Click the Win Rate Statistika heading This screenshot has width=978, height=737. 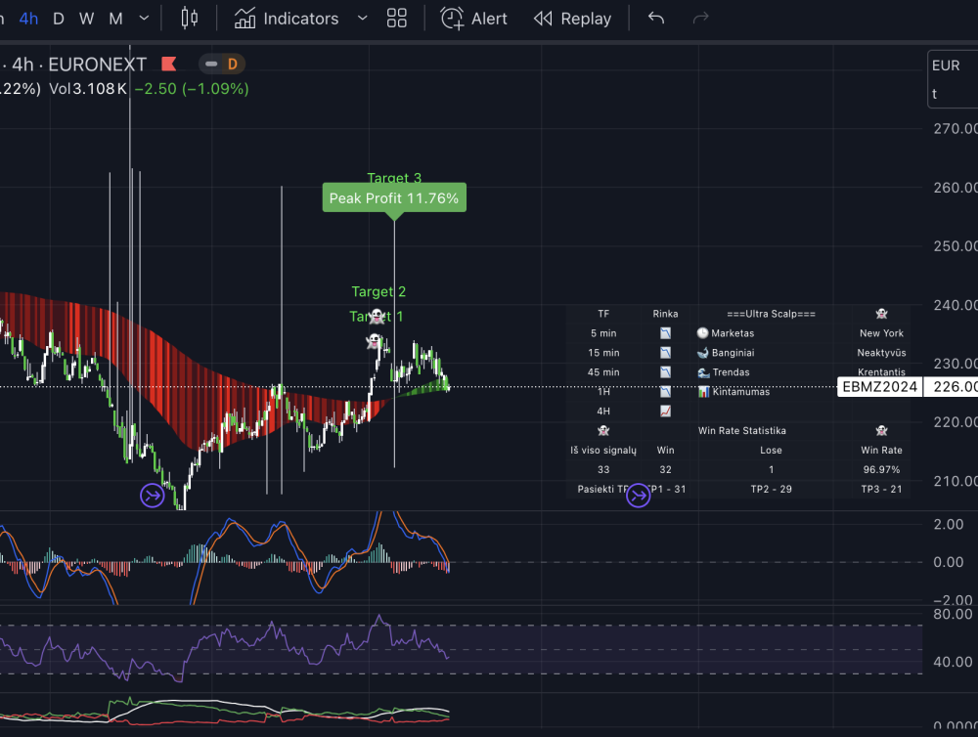742,431
